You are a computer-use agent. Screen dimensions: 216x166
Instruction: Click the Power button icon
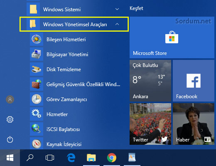point(10,139)
